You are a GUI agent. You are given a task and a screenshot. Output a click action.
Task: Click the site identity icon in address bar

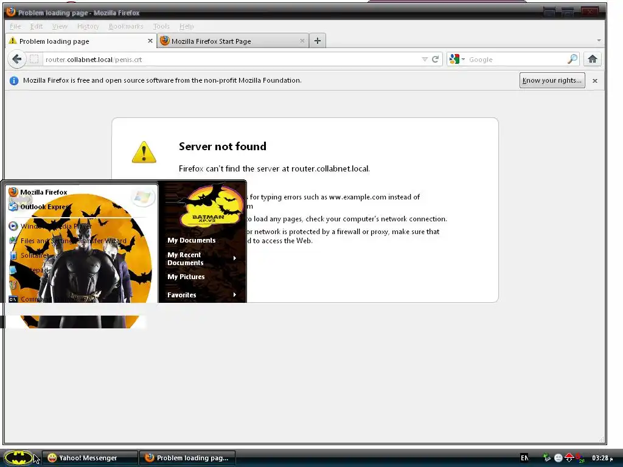point(34,60)
